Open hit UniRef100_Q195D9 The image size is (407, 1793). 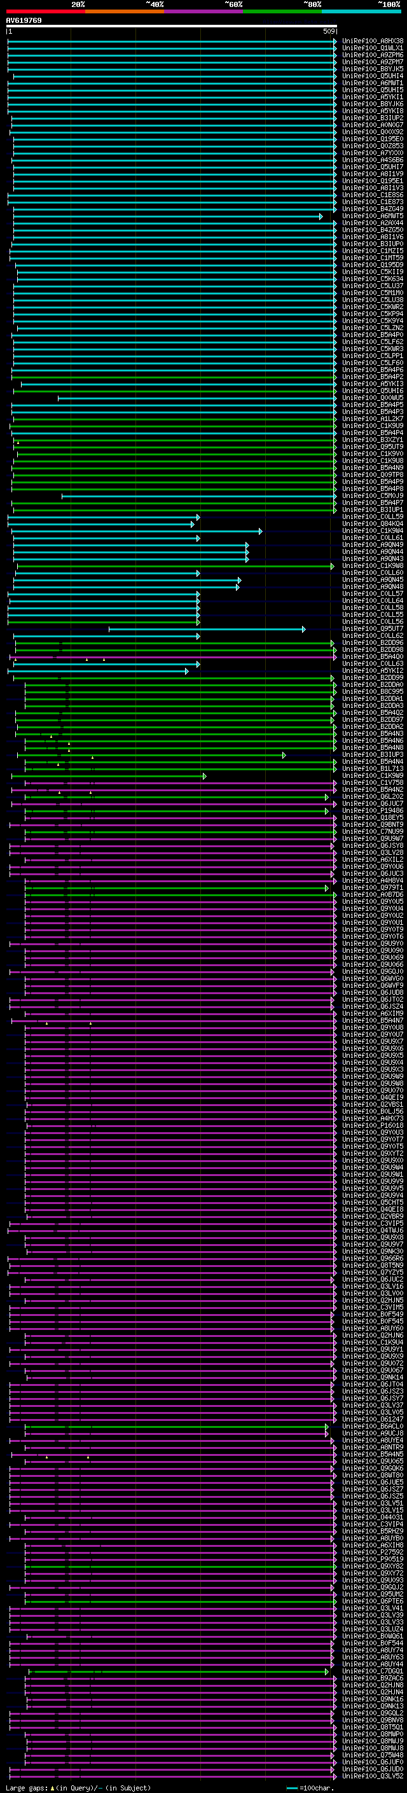click(x=373, y=265)
